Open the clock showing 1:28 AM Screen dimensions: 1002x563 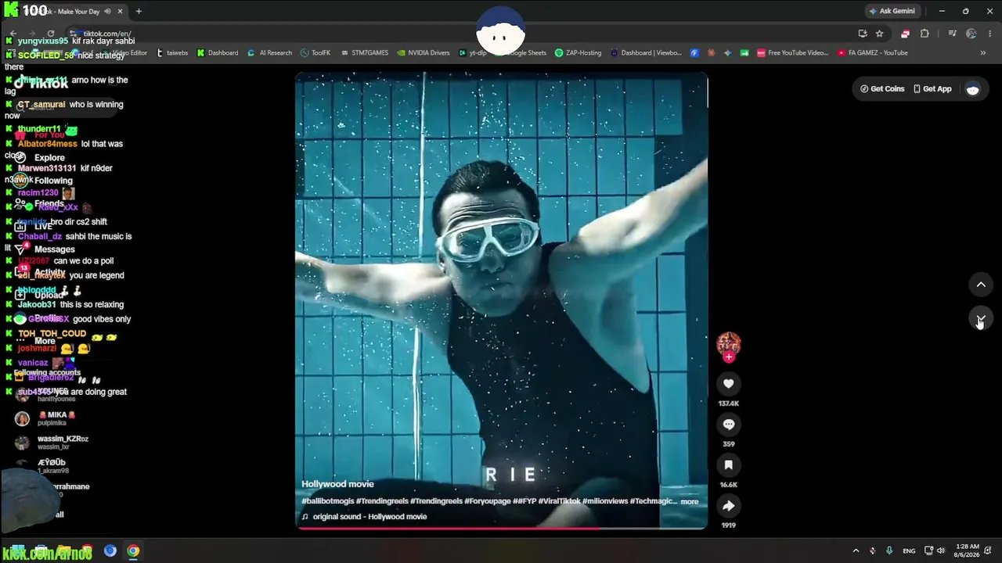click(968, 550)
